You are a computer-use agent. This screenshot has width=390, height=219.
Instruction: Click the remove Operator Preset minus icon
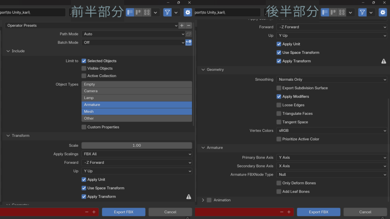pyautogui.click(x=189, y=25)
